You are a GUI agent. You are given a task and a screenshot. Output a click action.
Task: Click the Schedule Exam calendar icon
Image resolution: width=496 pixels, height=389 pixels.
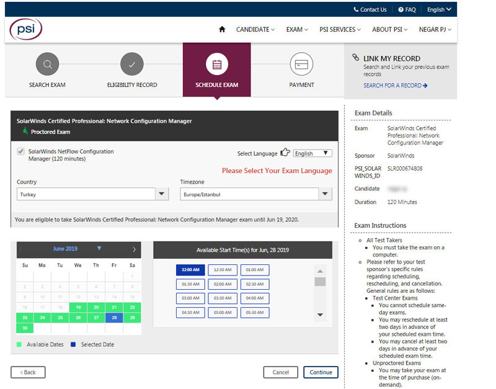[216, 64]
